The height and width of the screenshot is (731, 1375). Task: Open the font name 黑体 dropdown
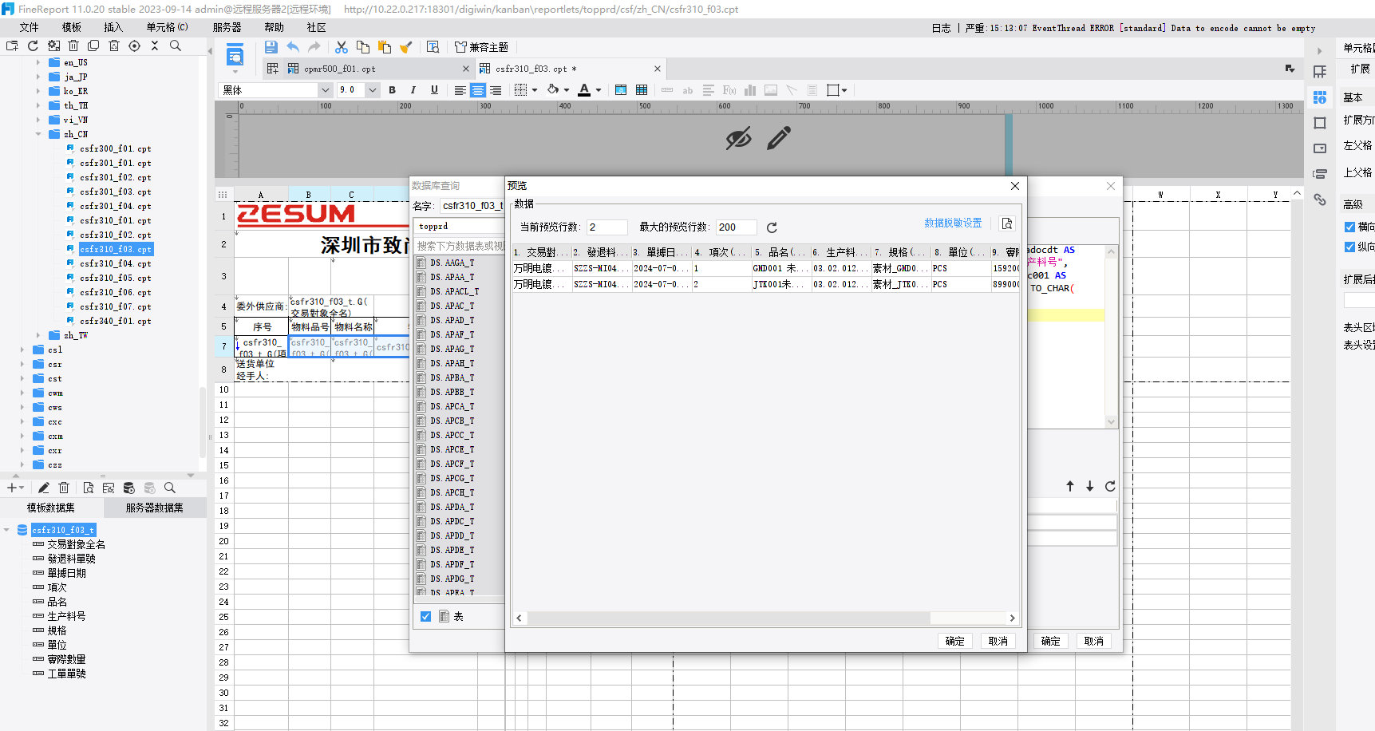pyautogui.click(x=326, y=90)
